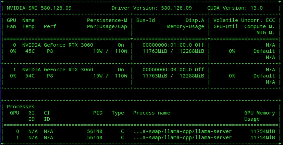
Task: Click the 'GI' column header
Action: tap(32, 113)
